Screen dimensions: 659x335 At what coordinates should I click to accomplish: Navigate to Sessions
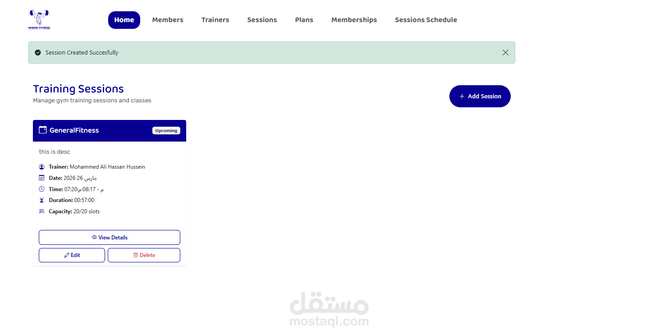pos(262,20)
